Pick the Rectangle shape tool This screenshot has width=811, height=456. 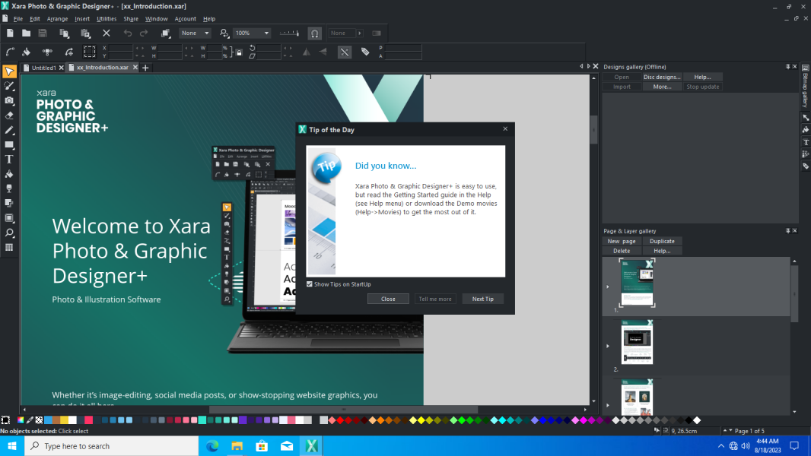9,145
